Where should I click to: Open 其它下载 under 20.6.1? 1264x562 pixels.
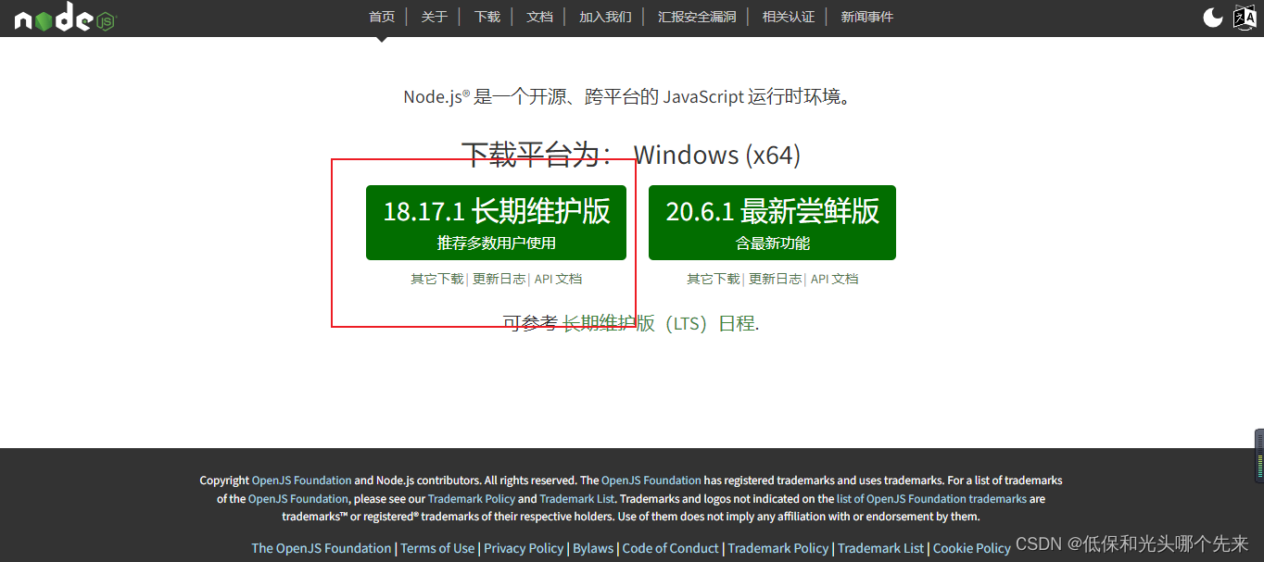tap(714, 279)
